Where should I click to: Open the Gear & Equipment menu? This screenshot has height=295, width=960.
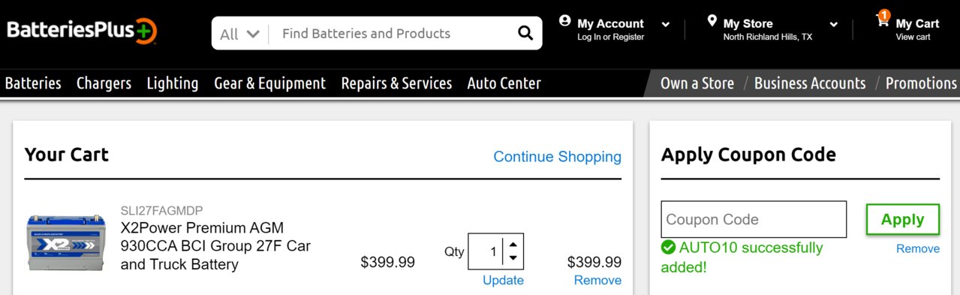tap(269, 83)
